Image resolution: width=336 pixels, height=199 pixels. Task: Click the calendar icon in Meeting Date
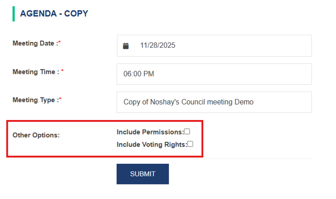pyautogui.click(x=126, y=46)
